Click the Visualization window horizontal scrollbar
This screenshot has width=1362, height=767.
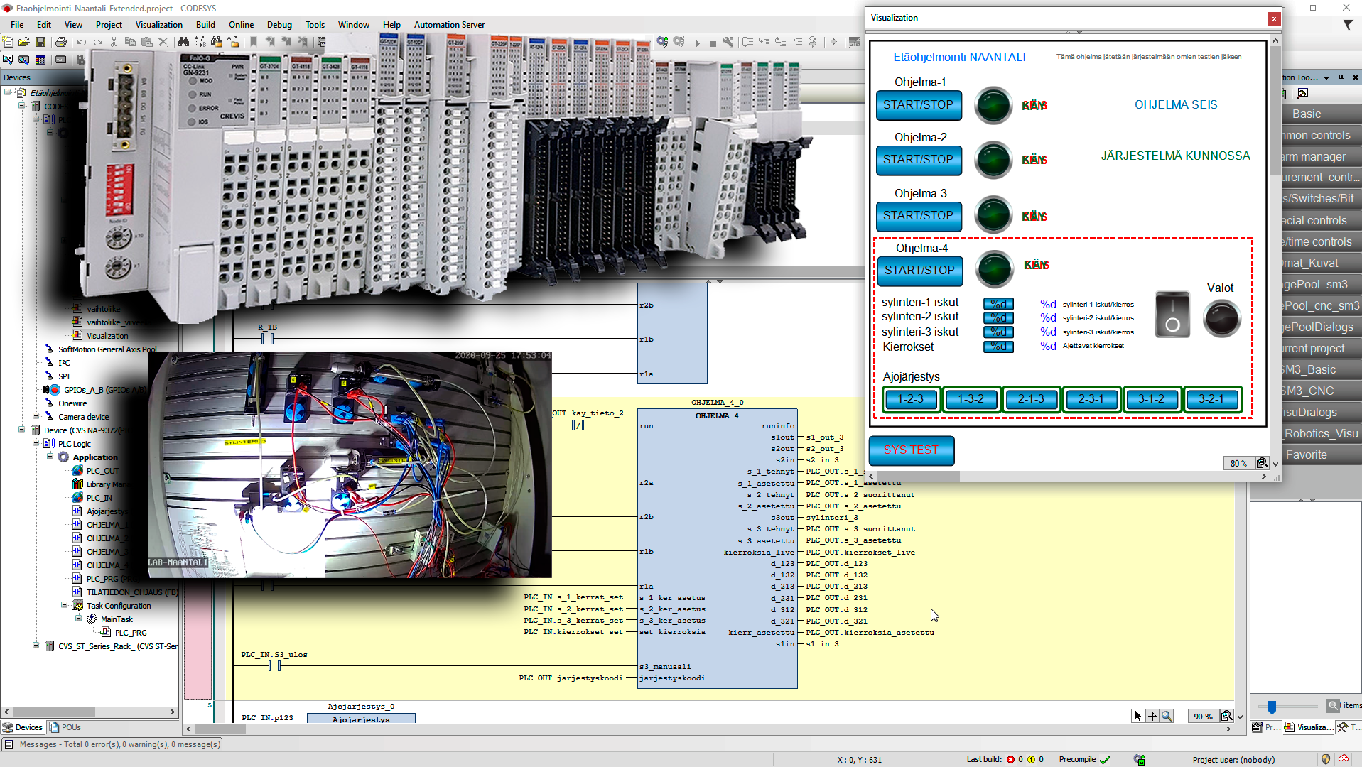[x=1066, y=477]
